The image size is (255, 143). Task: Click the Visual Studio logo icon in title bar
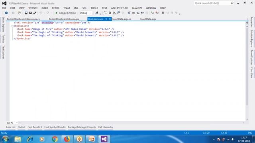[4, 3]
